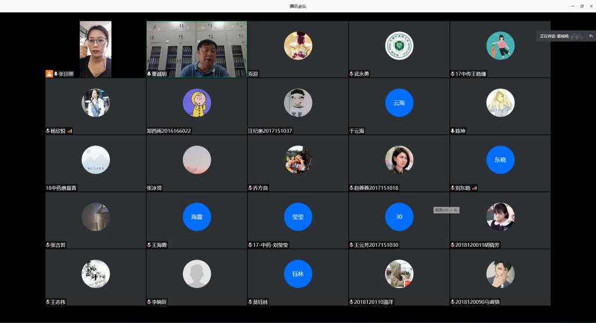The image size is (596, 323).
Task: Click the muted mic icon beside 乔方良
Action: [250, 188]
